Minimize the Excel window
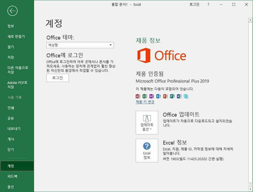The image size is (253, 192). (221, 4)
